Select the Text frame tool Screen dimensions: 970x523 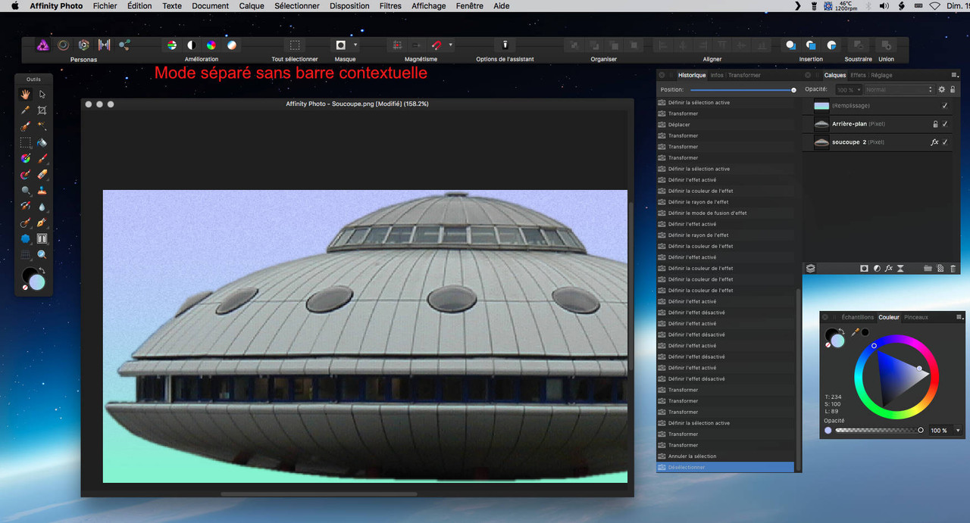coord(42,238)
